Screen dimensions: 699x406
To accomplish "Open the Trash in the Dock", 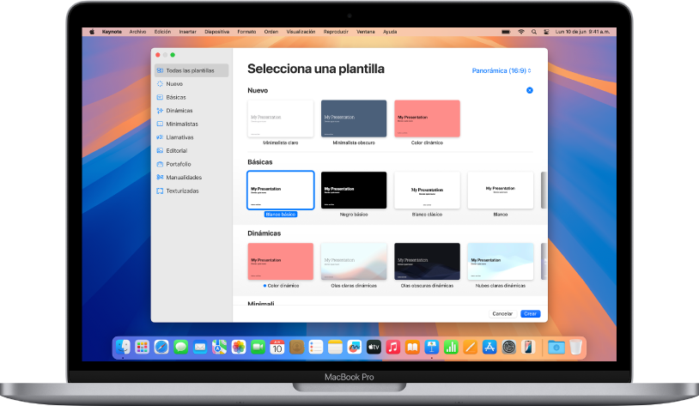I will coord(575,347).
